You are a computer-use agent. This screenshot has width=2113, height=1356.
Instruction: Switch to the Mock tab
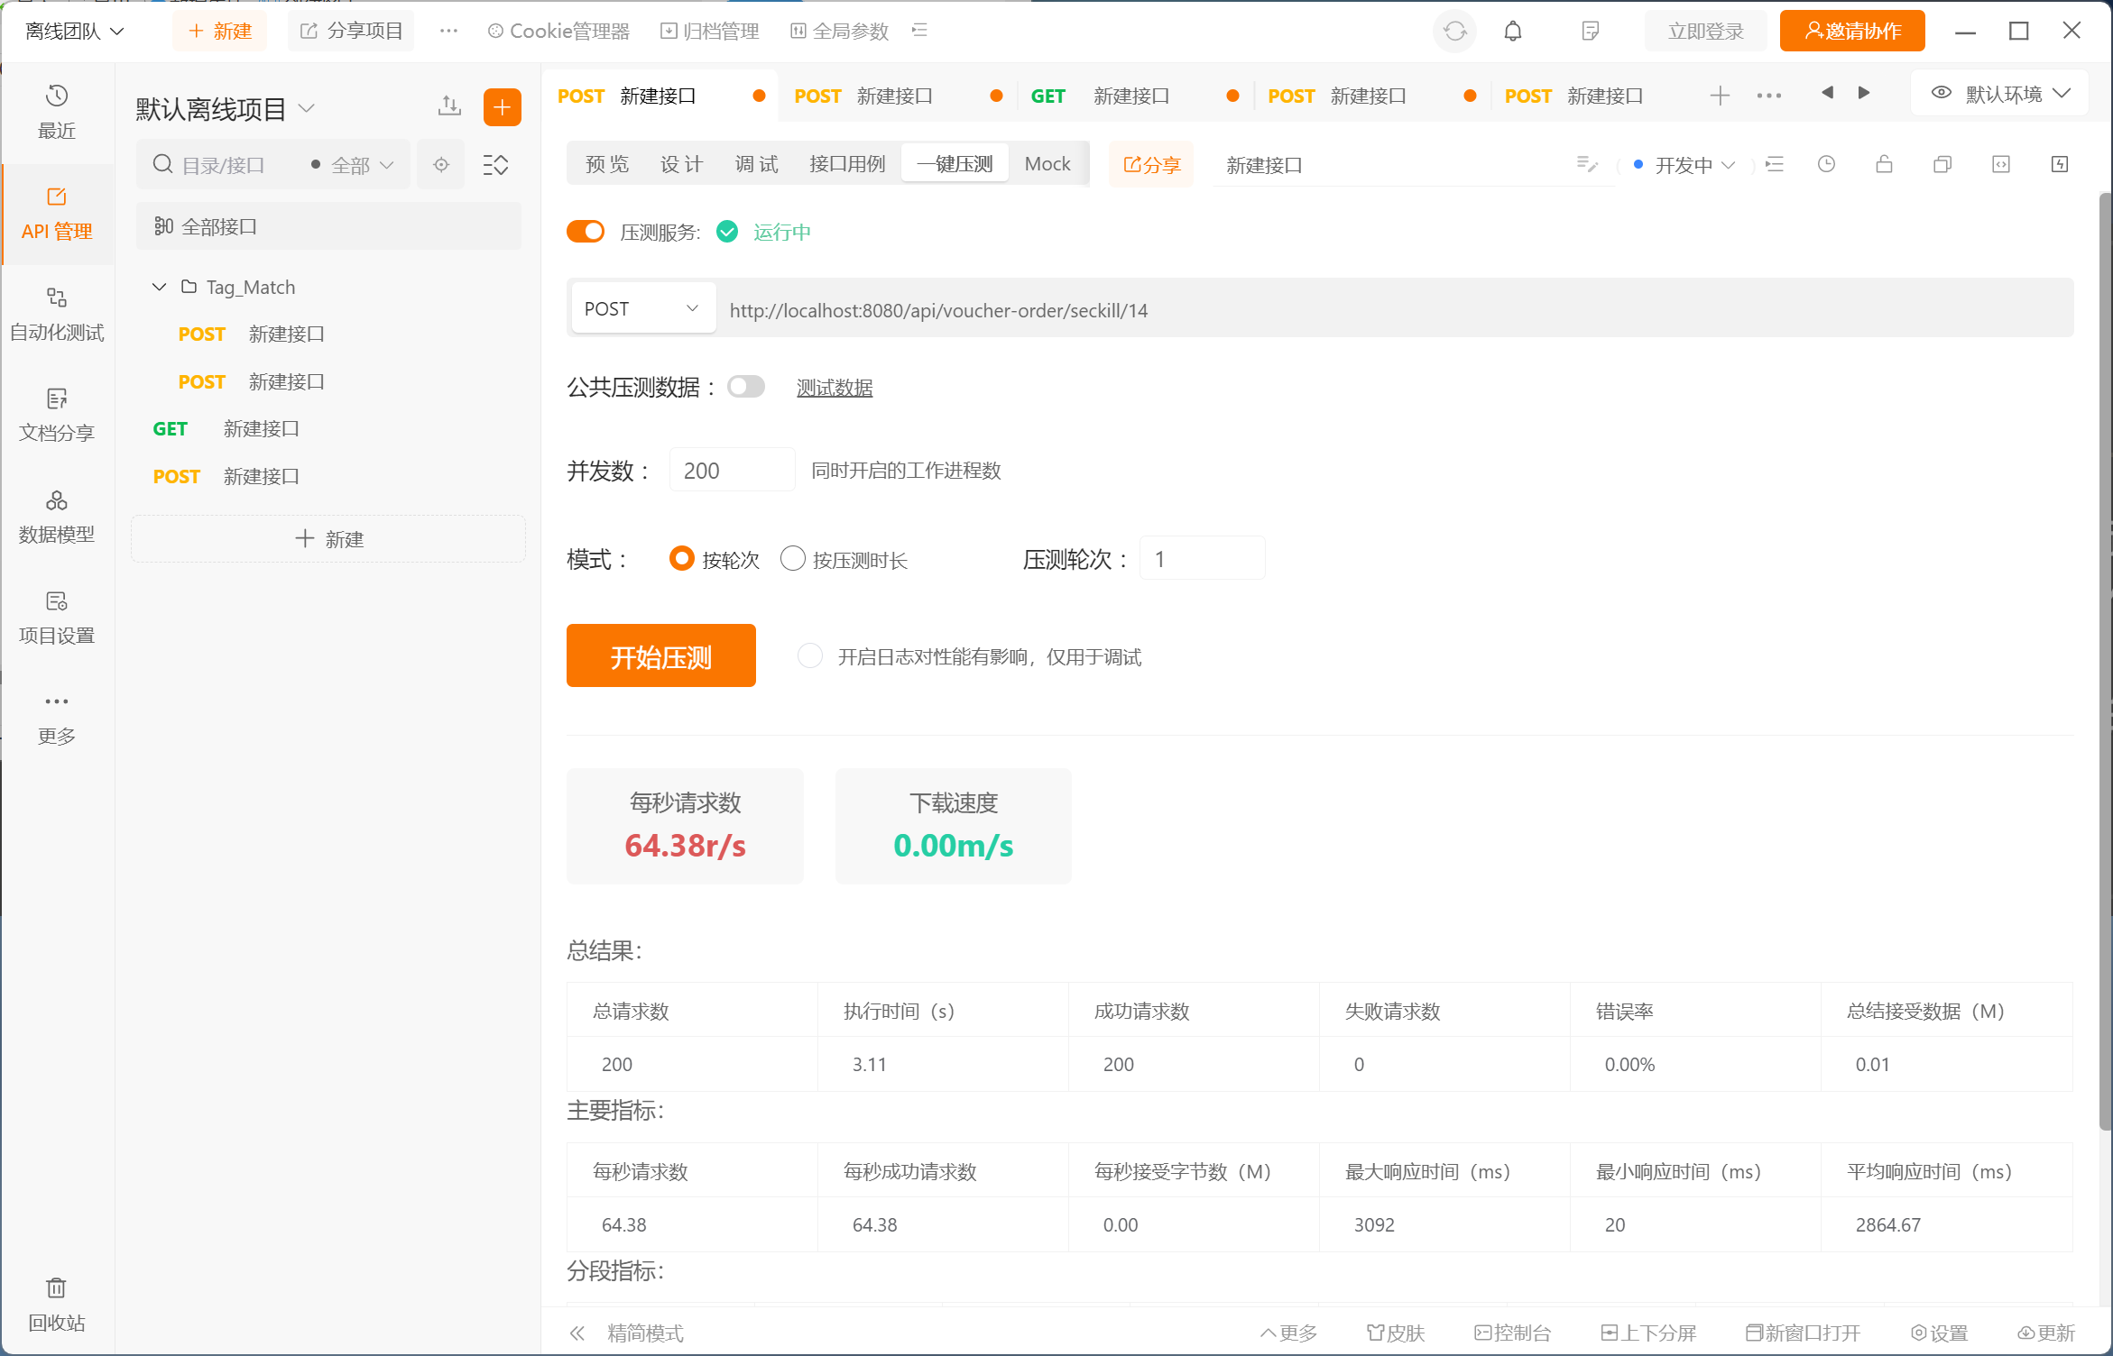tap(1047, 164)
